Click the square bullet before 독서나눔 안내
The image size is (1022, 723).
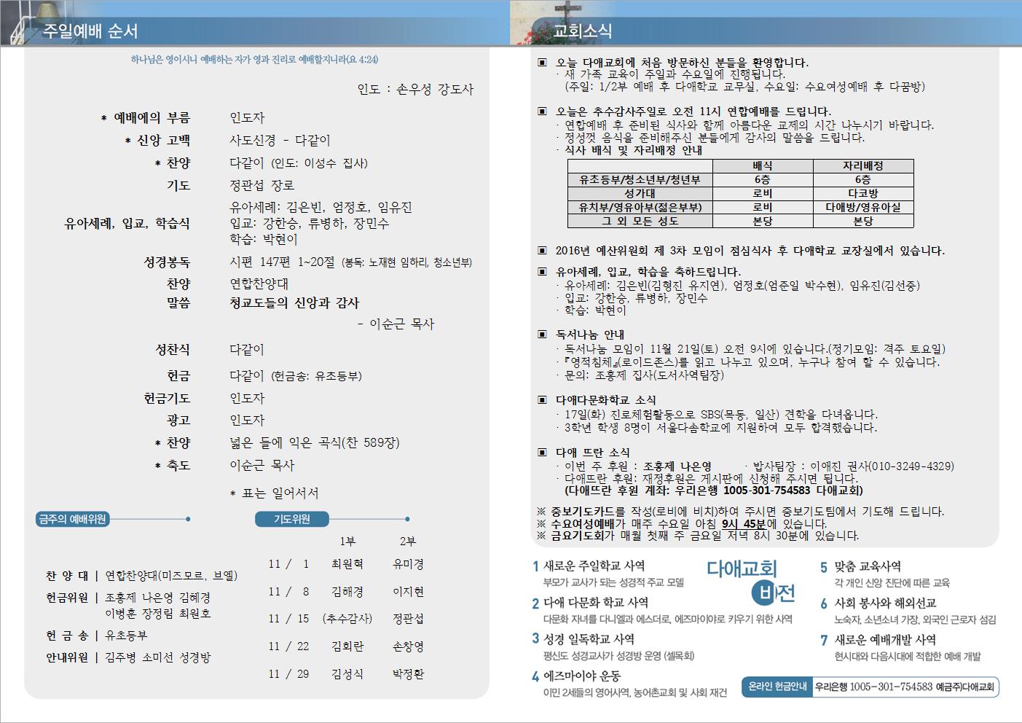click(541, 335)
